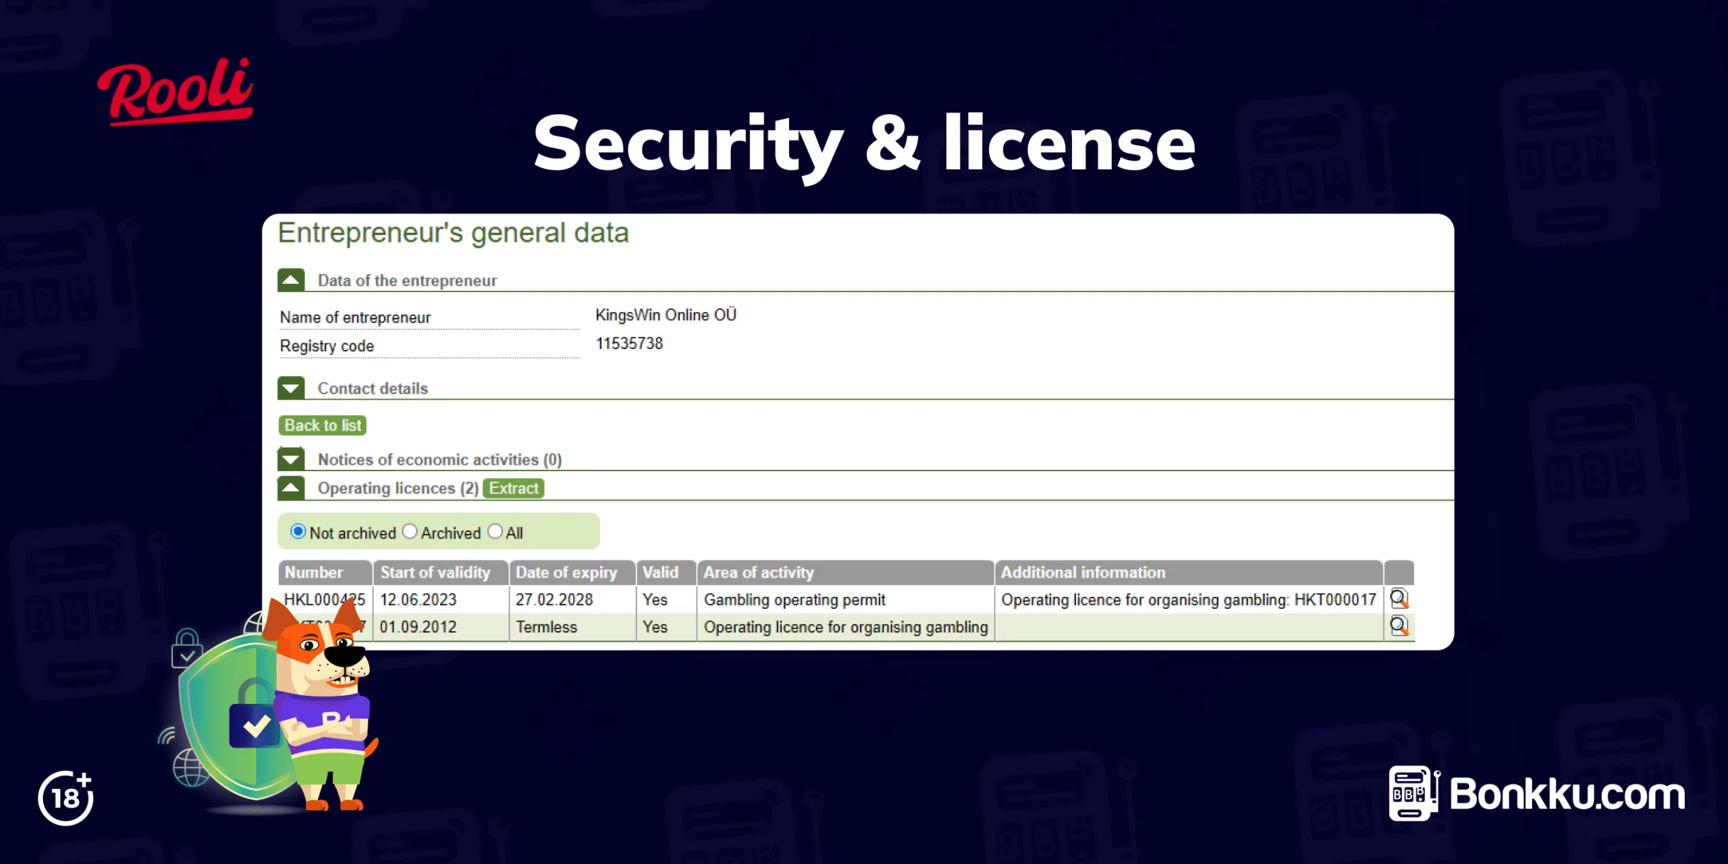Click the Registry code label
Viewport: 1728px width, 864px height.
[327, 346]
